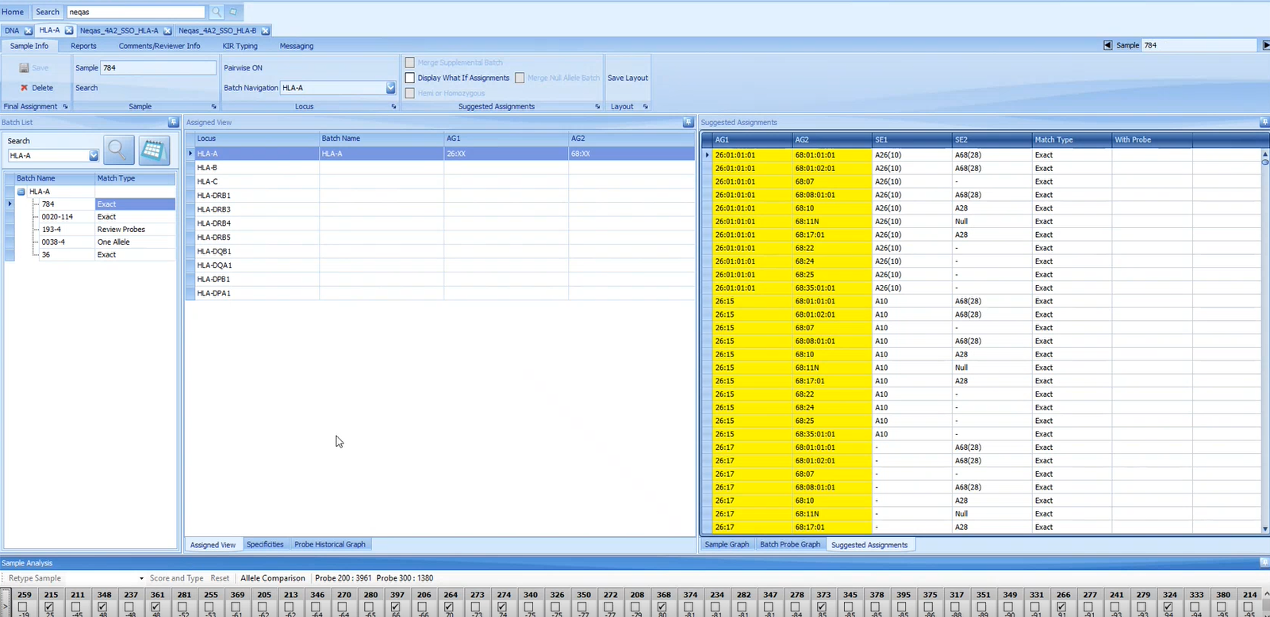
Task: Go to next sample with right arrow
Action: coord(1266,45)
